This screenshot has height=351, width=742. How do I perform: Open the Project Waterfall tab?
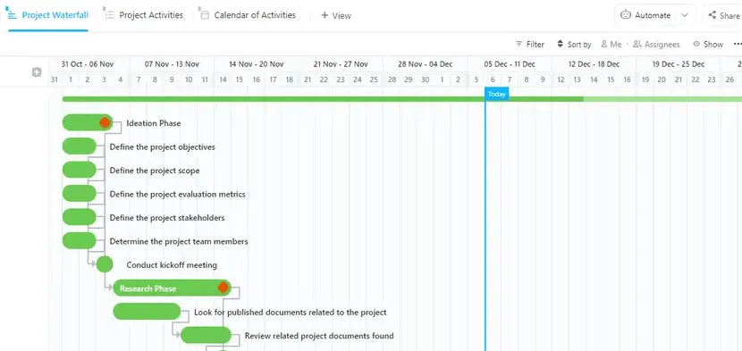47,15
